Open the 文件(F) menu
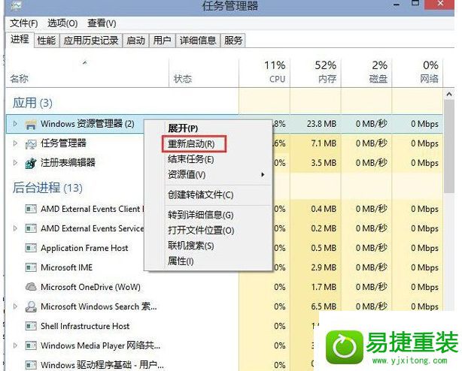 [x=24, y=23]
